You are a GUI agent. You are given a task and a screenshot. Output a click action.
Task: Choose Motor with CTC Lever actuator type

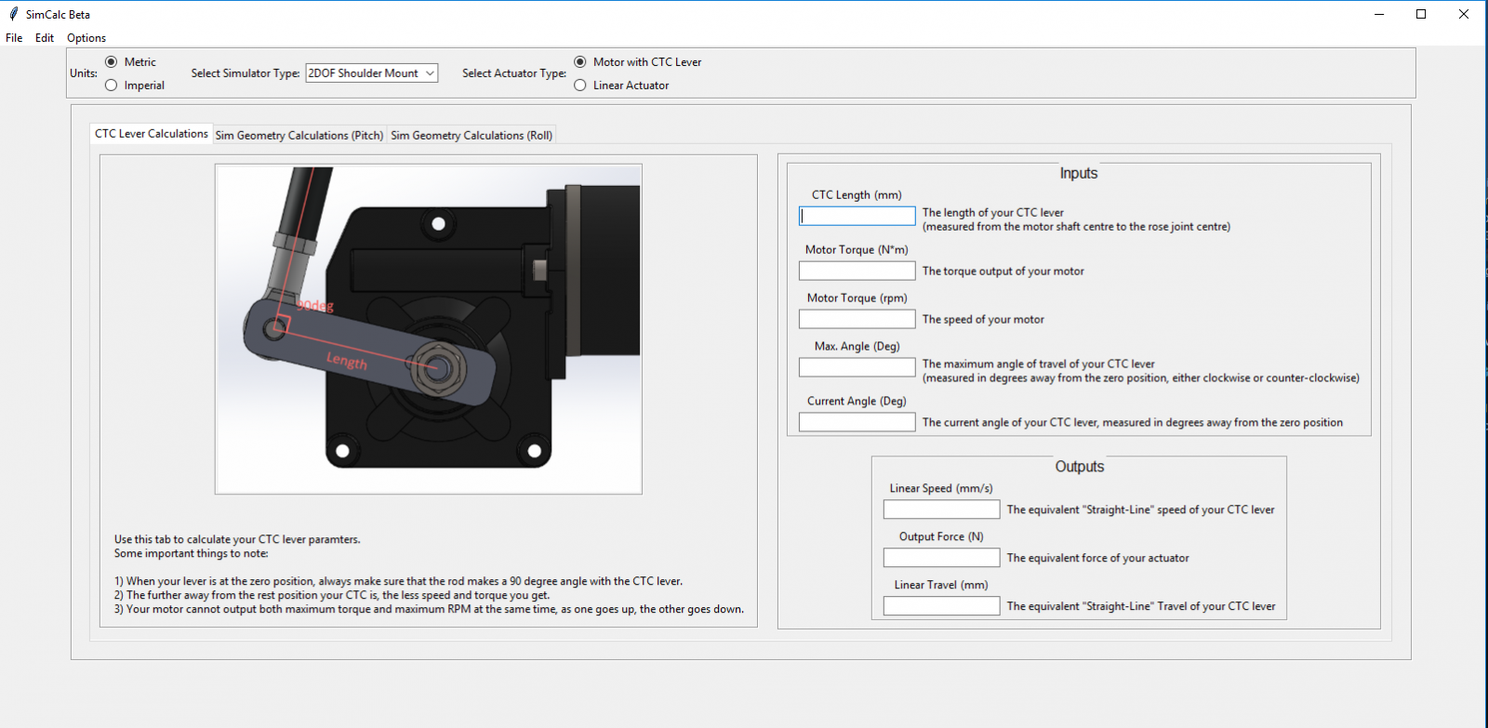(580, 62)
